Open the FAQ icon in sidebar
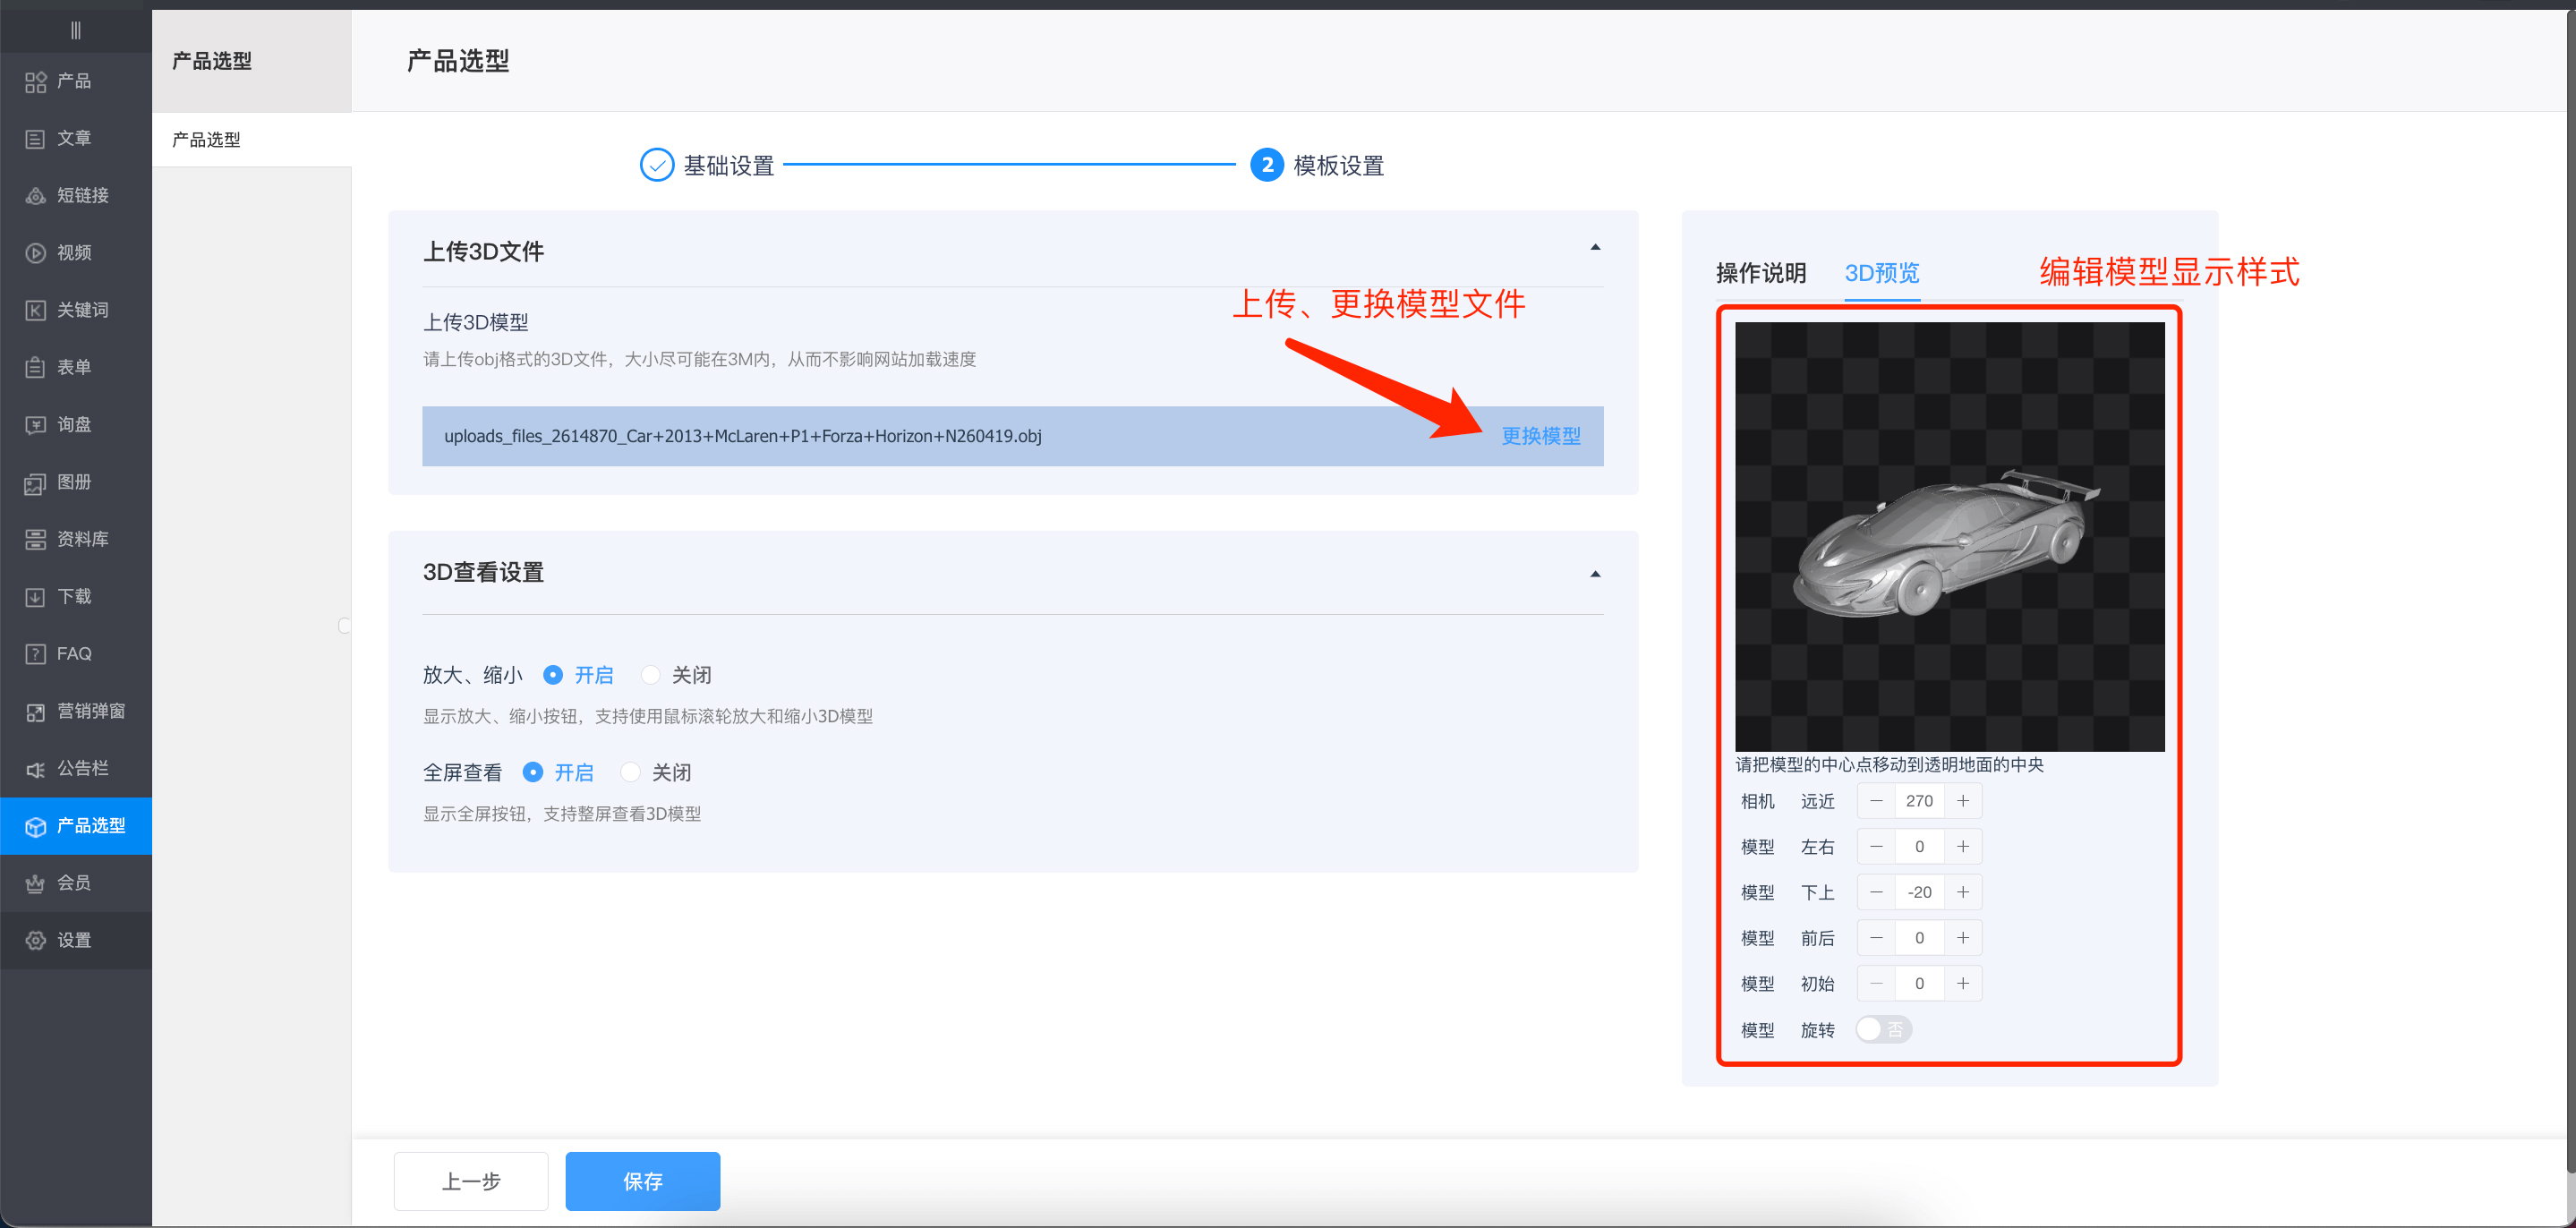 pos(35,654)
